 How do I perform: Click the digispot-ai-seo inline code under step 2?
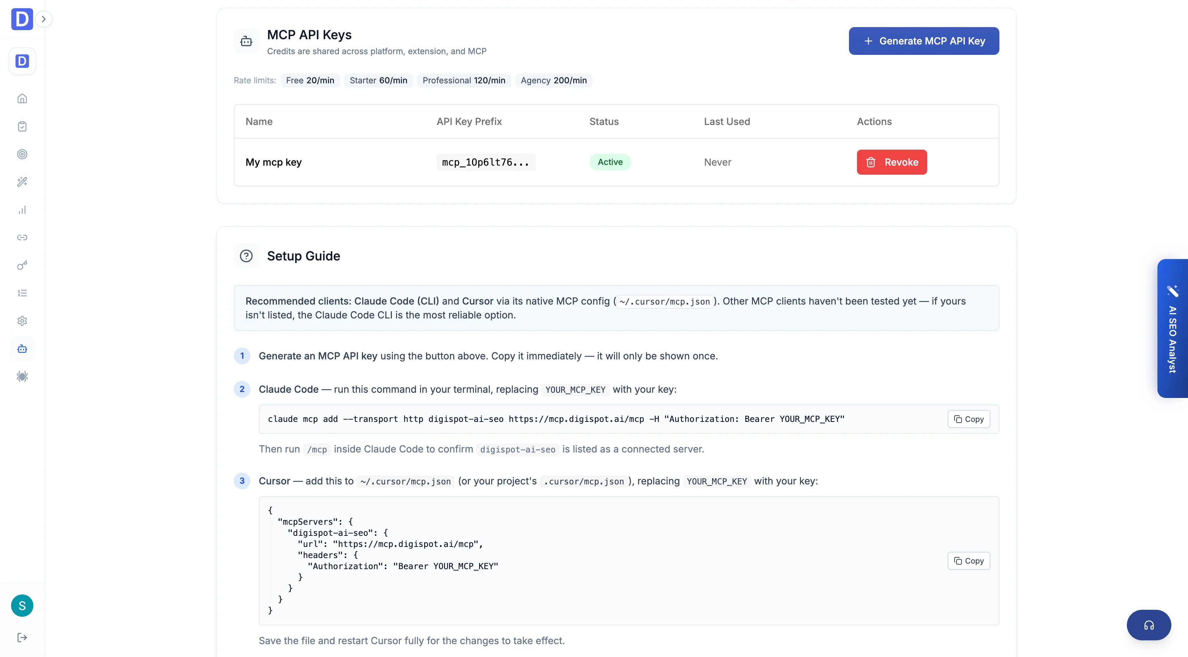click(x=518, y=450)
